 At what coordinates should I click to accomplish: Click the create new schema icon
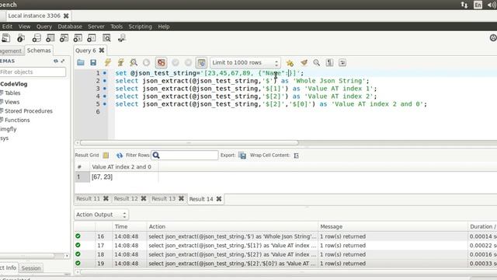click(x=36, y=38)
